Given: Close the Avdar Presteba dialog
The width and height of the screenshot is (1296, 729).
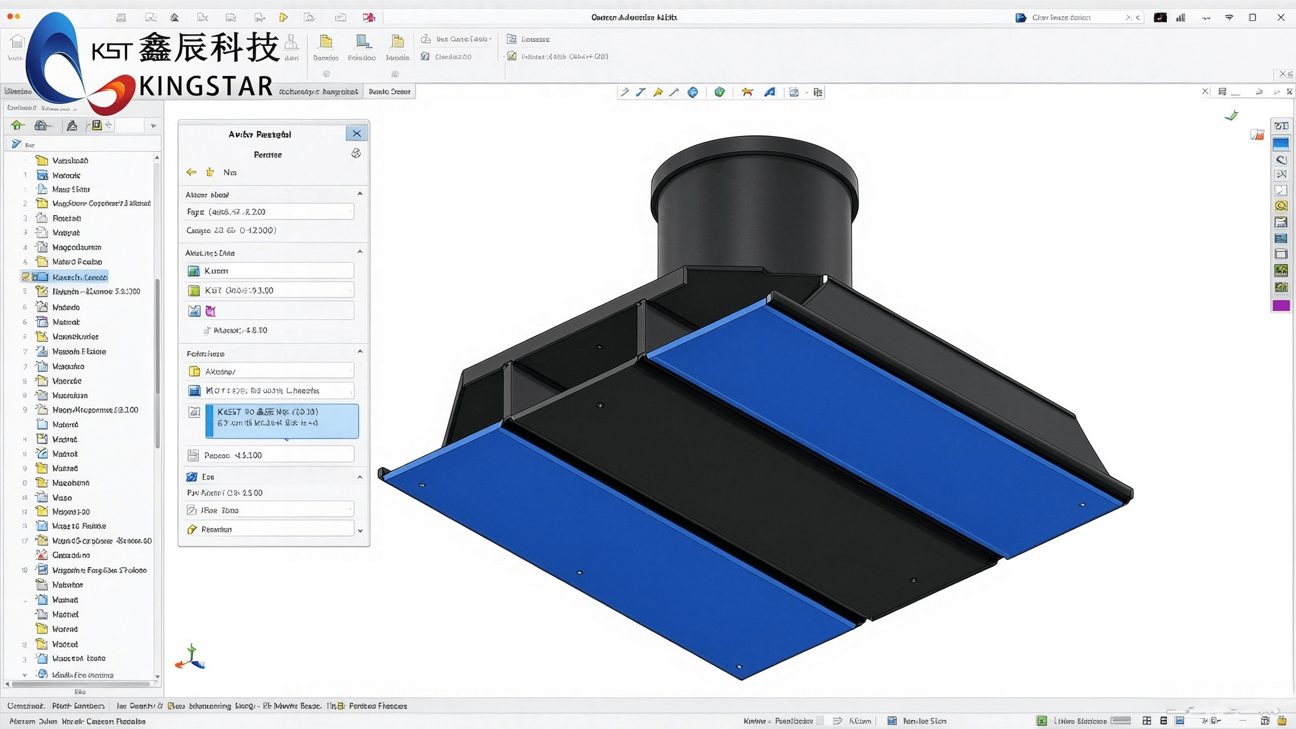Looking at the screenshot, I should tap(357, 134).
